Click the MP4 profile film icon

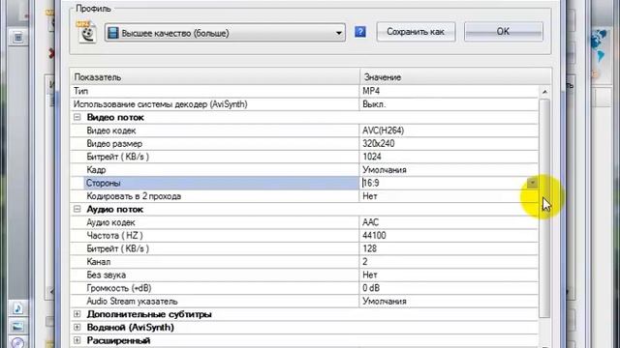click(86, 32)
